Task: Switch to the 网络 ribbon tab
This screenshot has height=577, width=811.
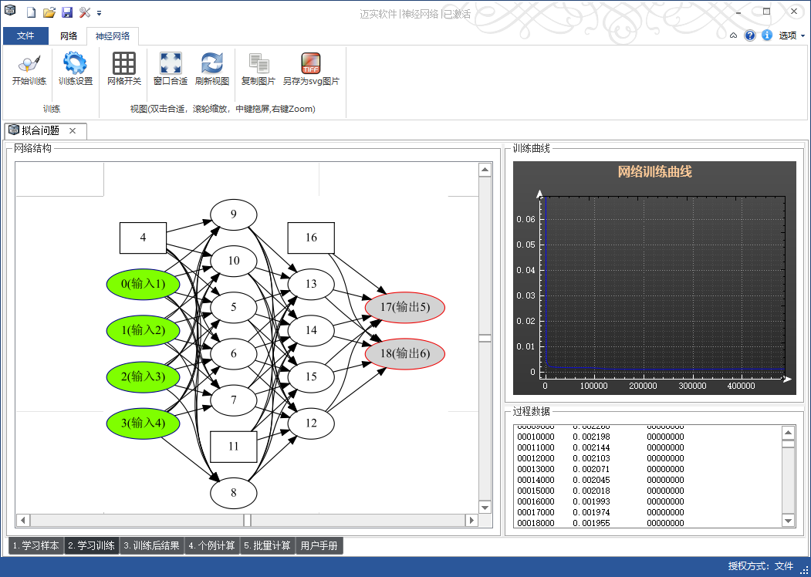Action: pyautogui.click(x=69, y=36)
